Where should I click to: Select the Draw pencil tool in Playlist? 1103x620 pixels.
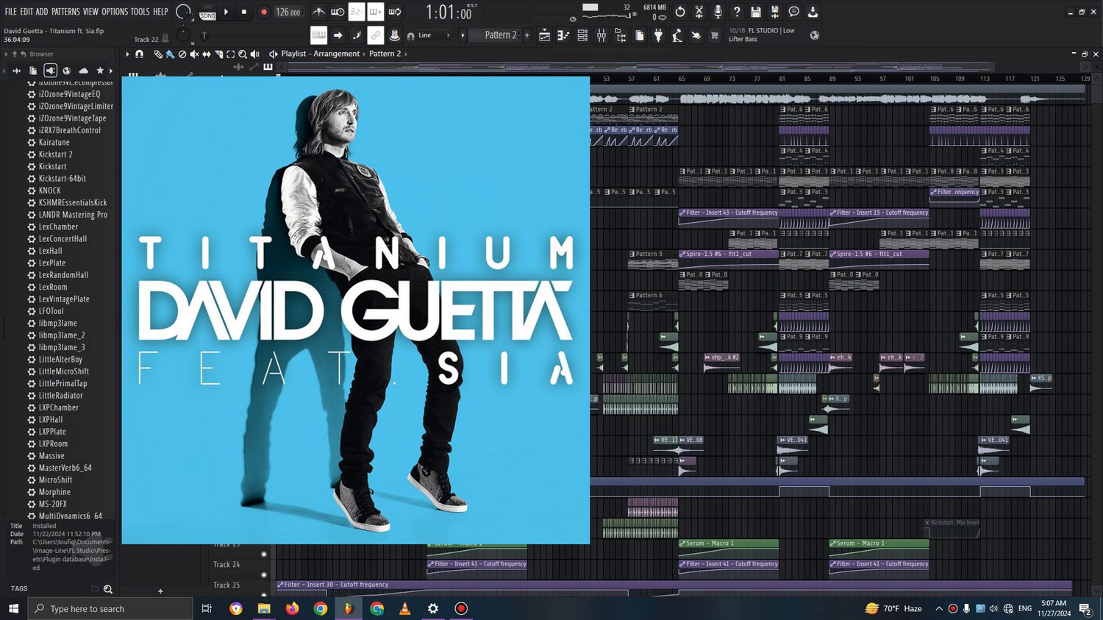pos(158,54)
